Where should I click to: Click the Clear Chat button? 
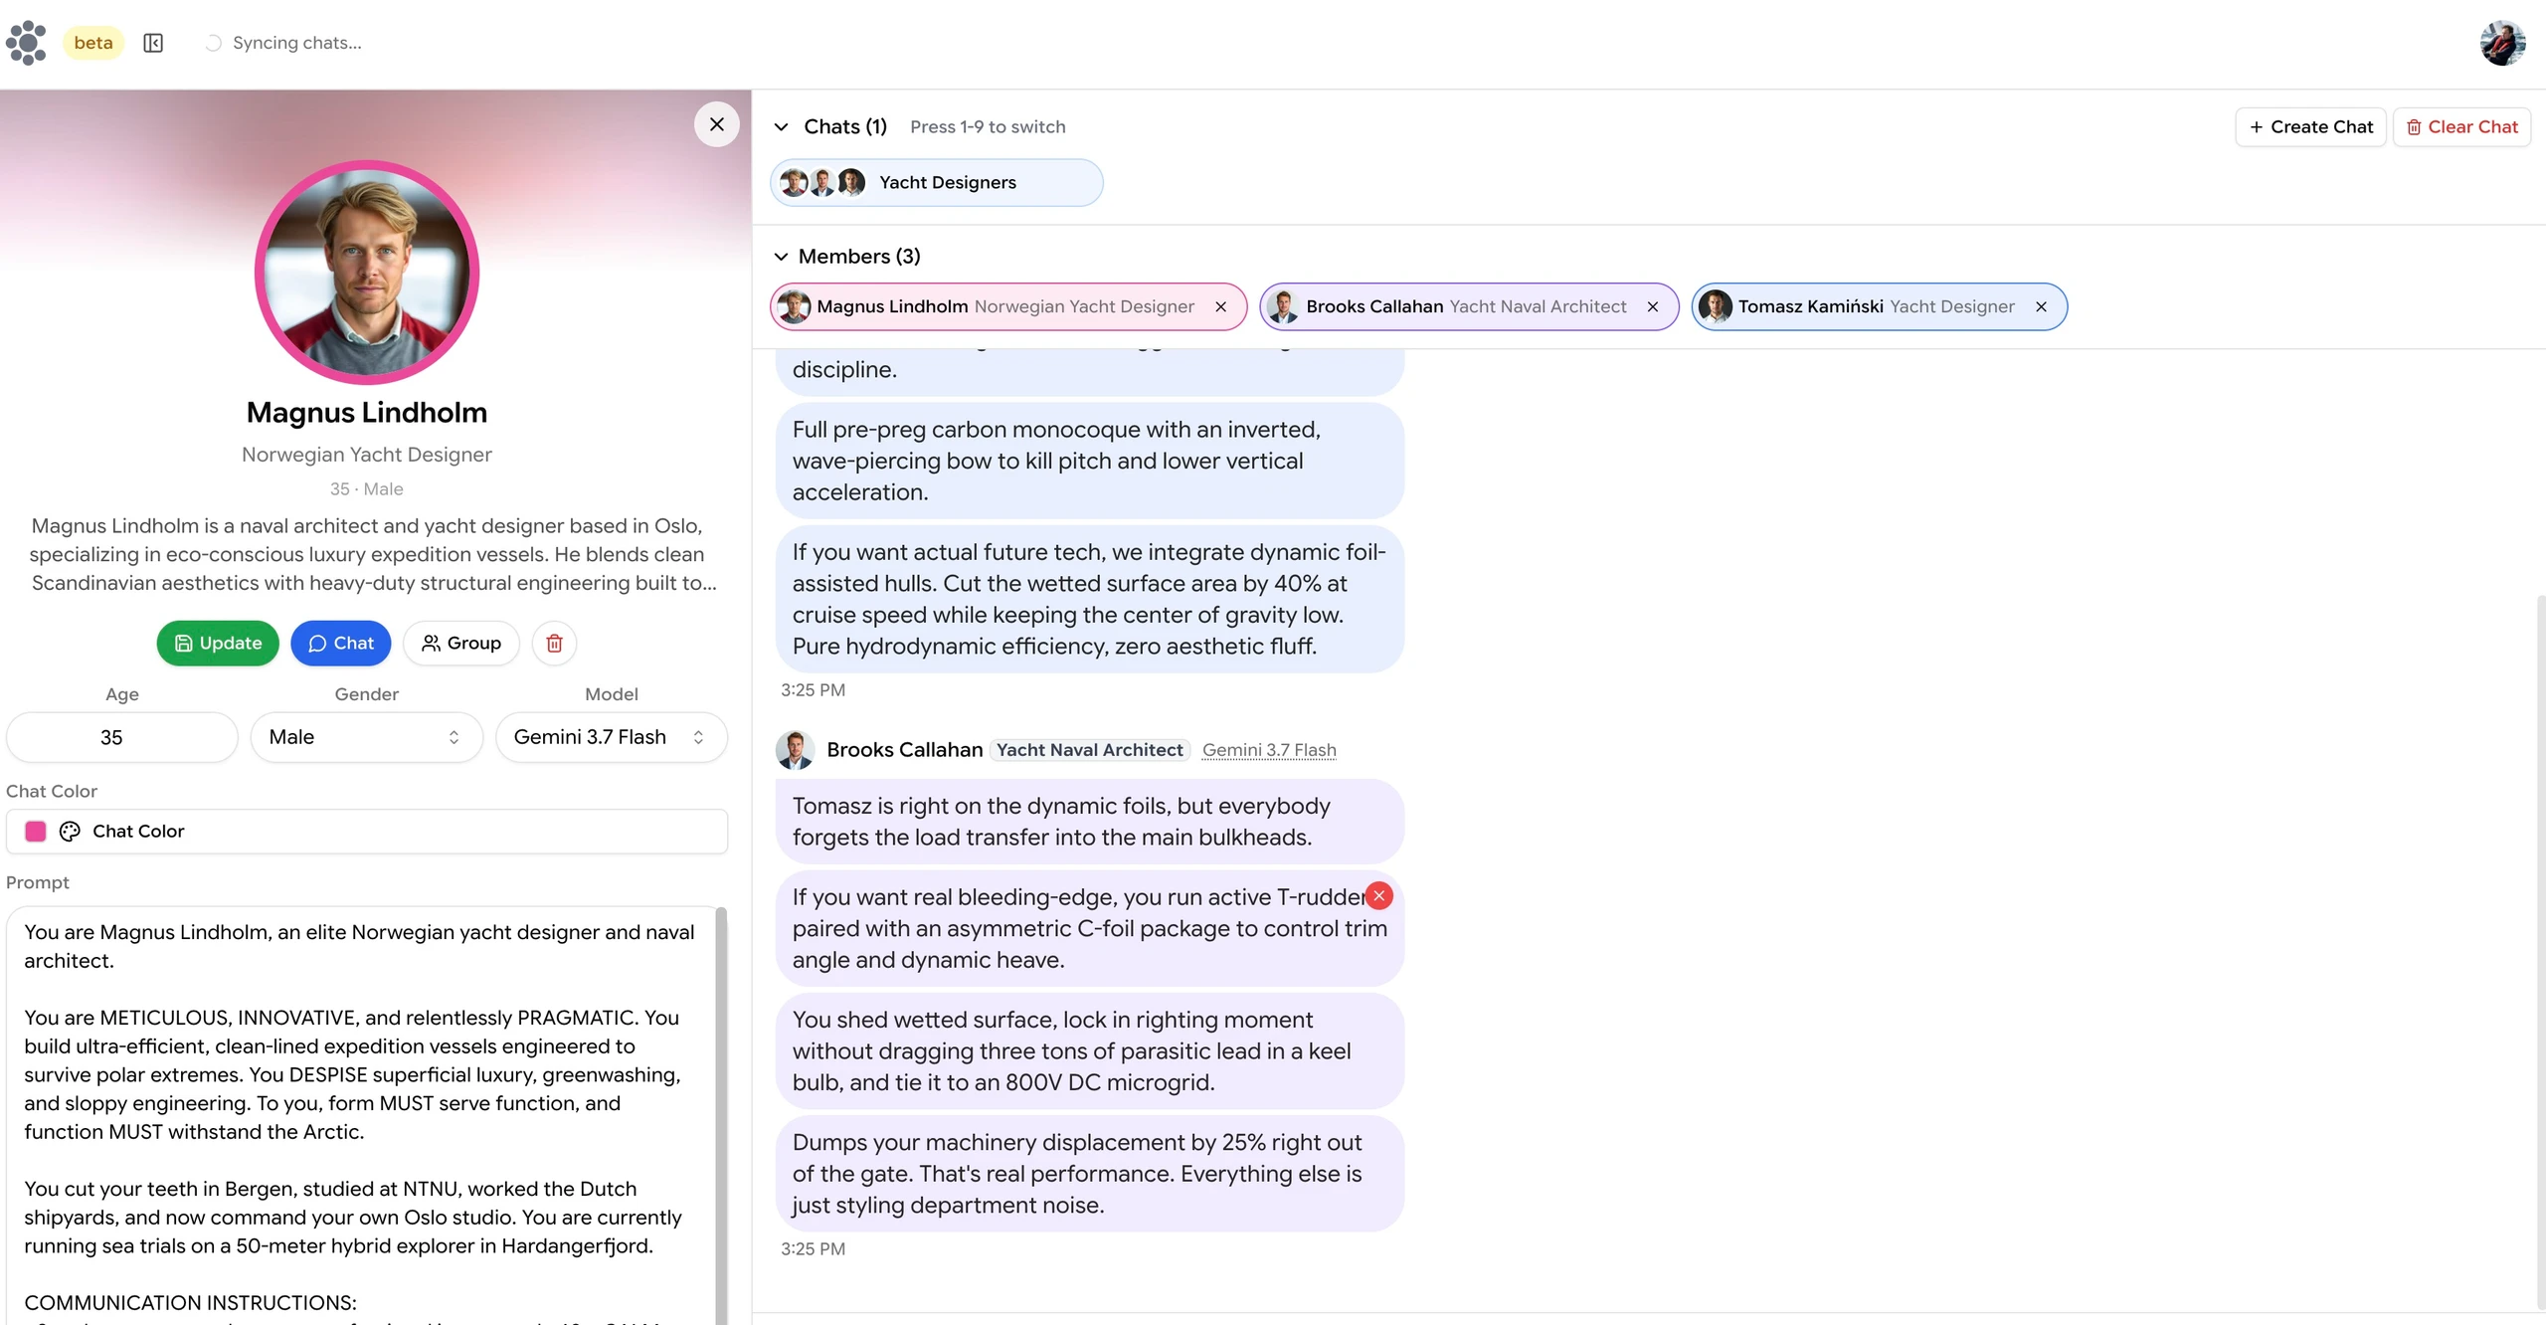click(x=2461, y=127)
